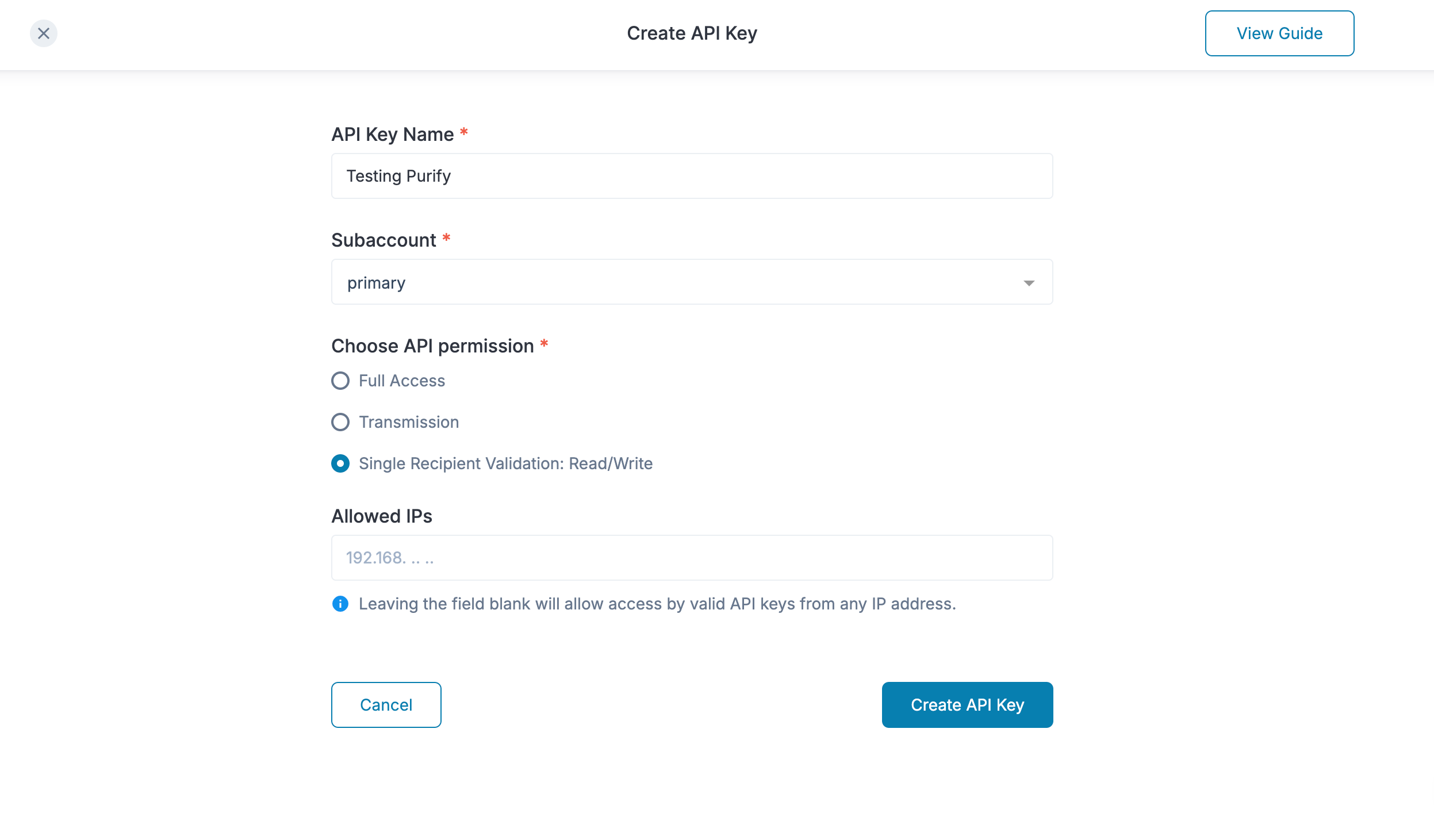Focus the API Key Name text field

[692, 176]
